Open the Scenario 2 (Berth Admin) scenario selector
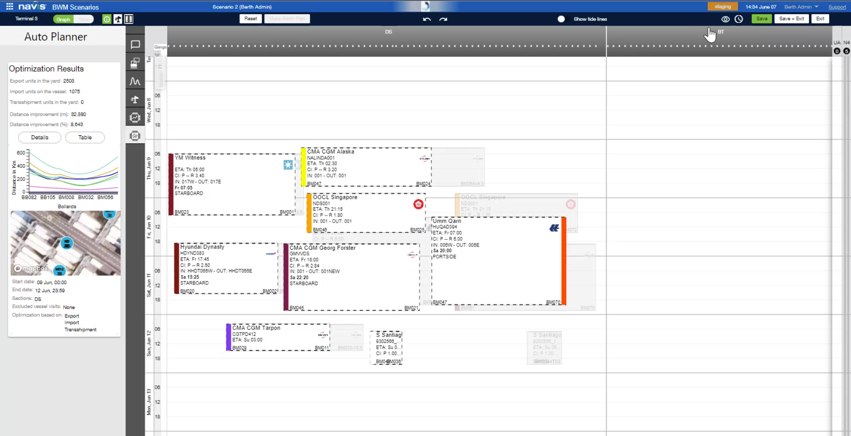 coord(242,7)
